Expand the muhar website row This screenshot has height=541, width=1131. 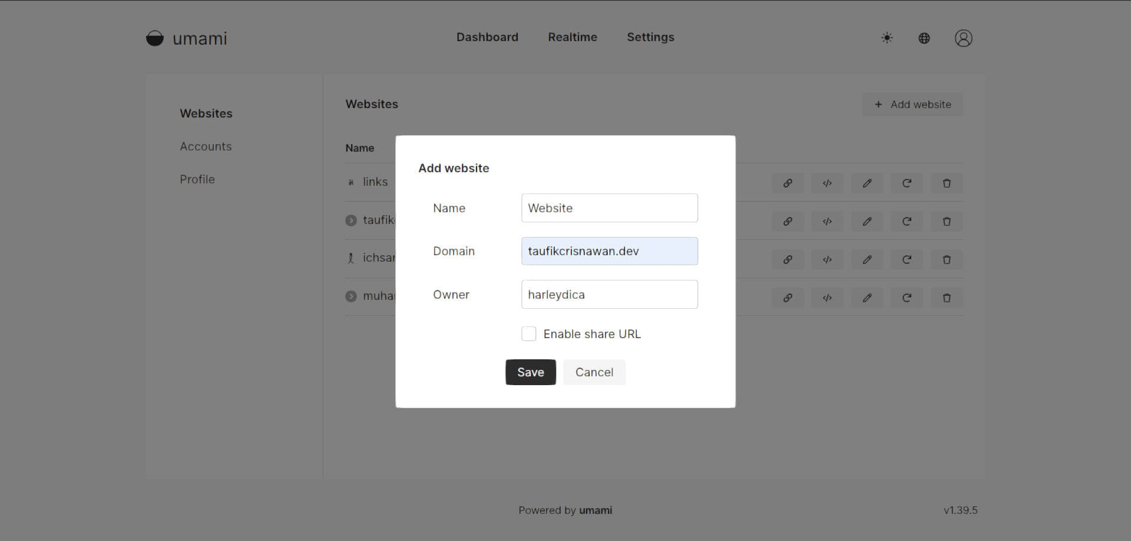(x=351, y=296)
